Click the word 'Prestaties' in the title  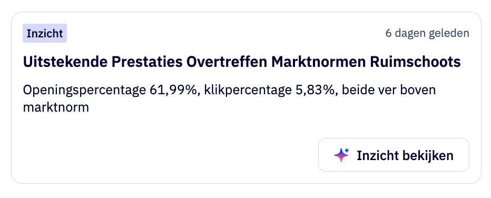pos(147,62)
